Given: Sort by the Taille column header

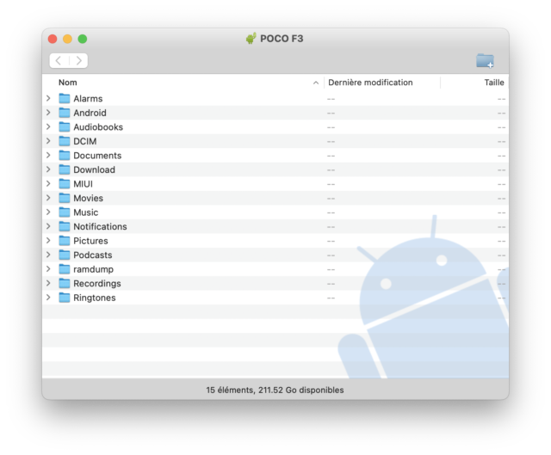Looking at the screenshot, I should point(494,83).
